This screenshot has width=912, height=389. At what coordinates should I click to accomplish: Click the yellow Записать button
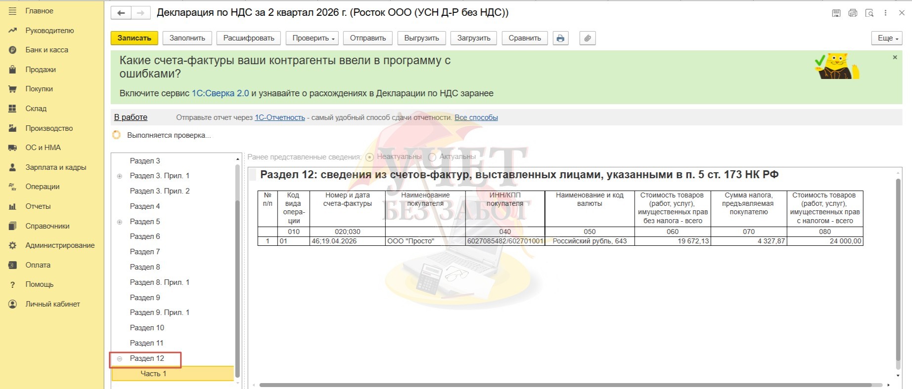coord(135,38)
